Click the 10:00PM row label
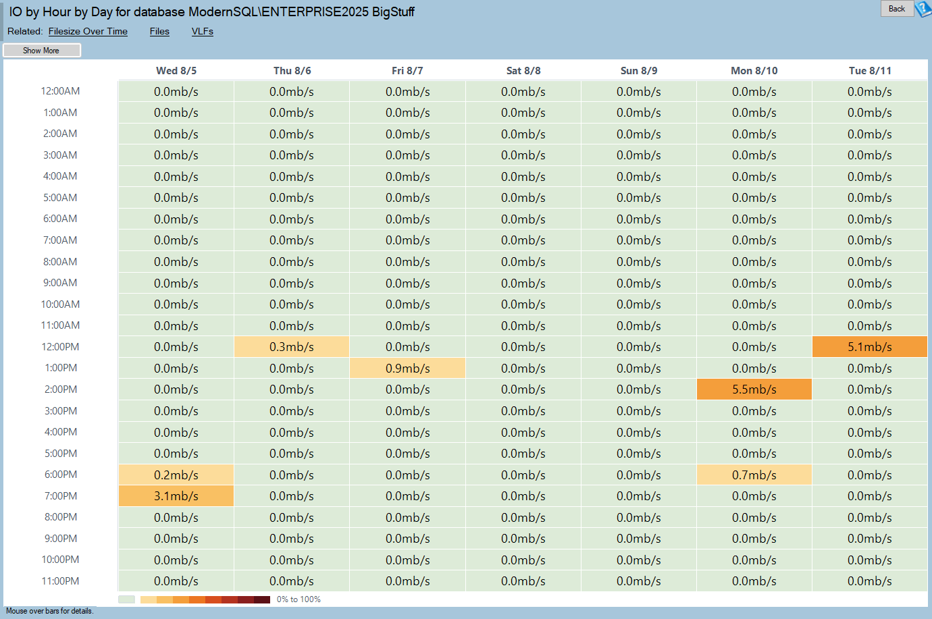This screenshot has width=932, height=619. tap(60, 560)
